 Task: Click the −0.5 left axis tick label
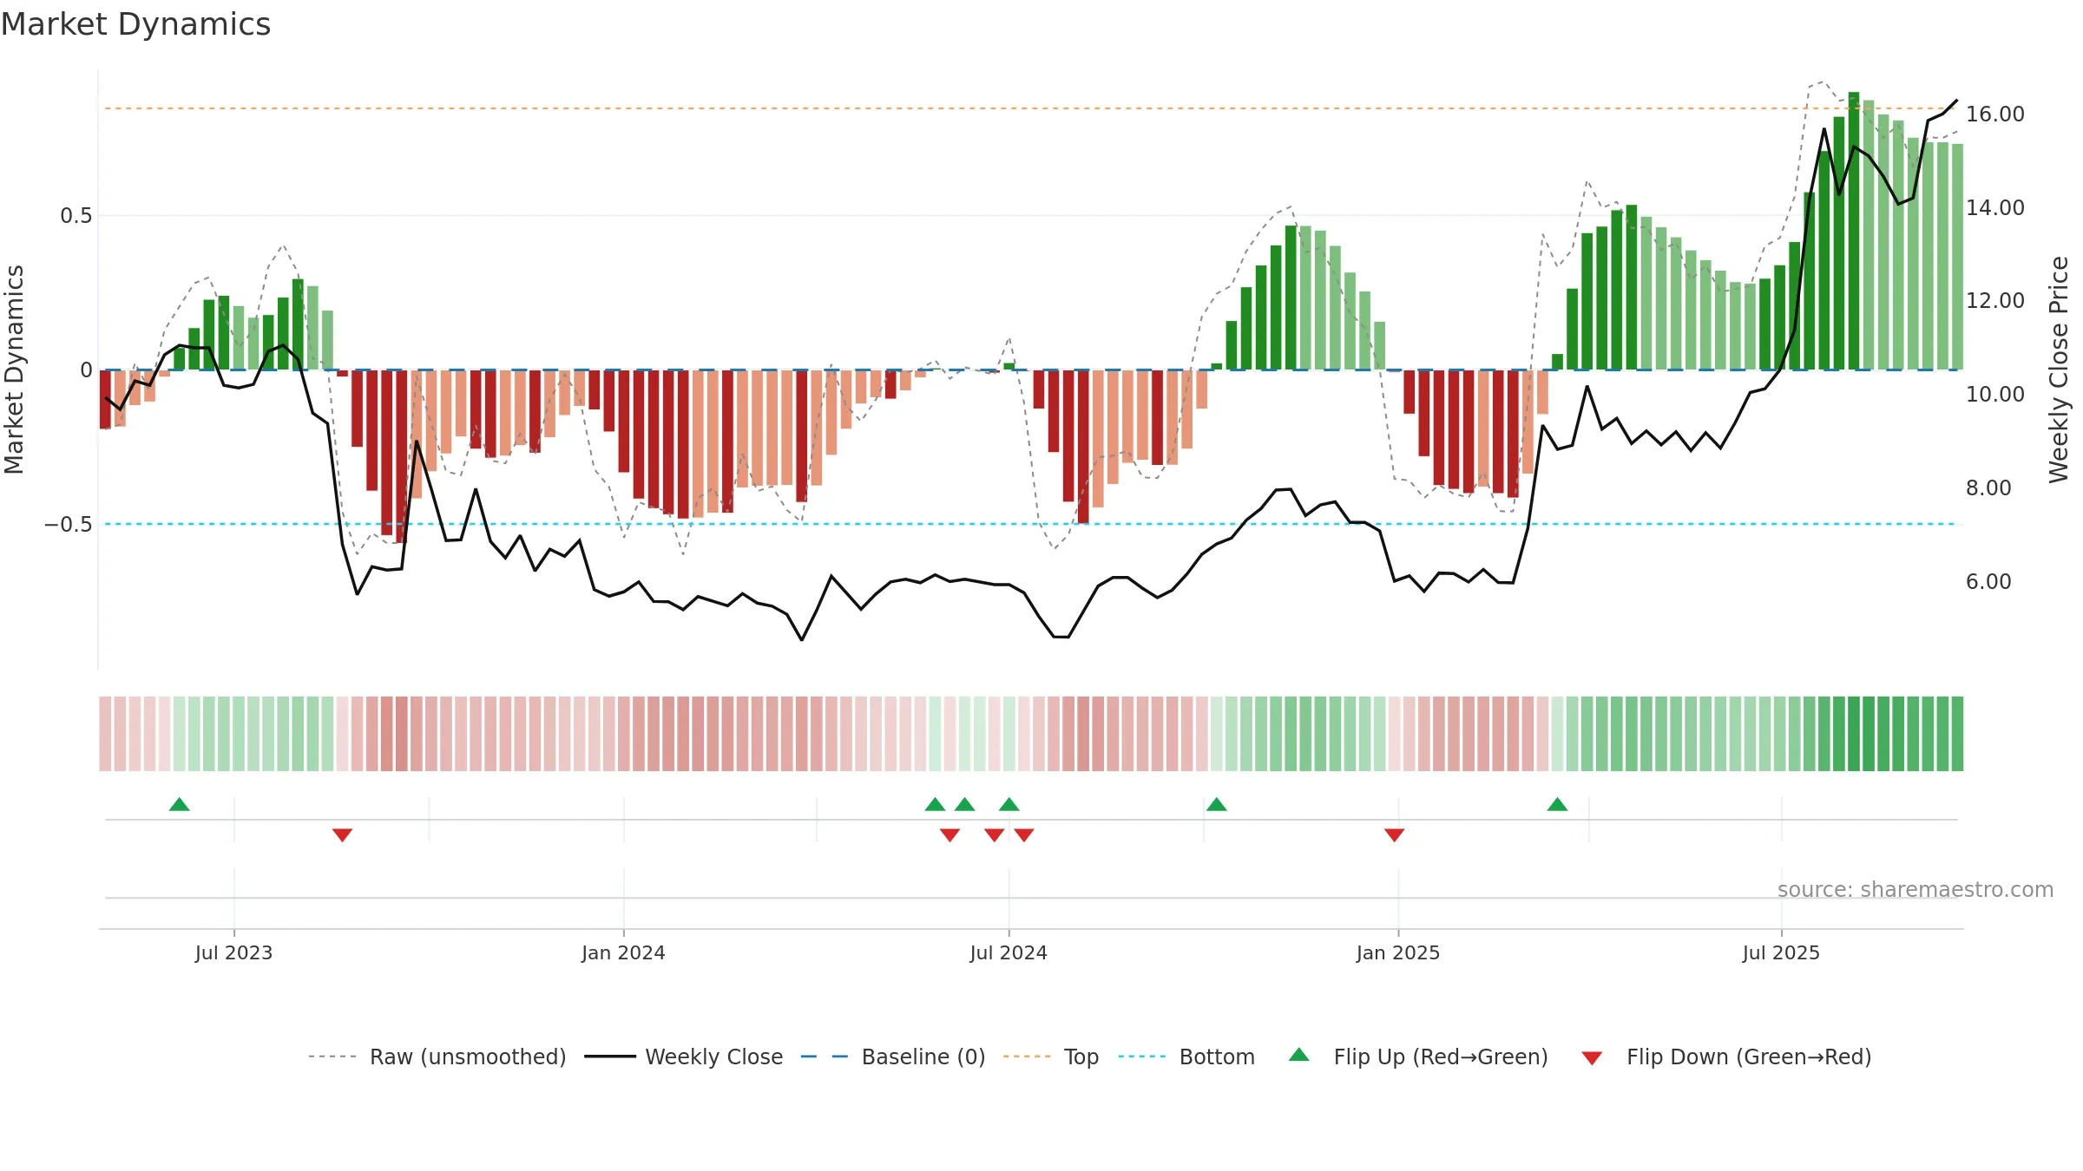point(69,525)
